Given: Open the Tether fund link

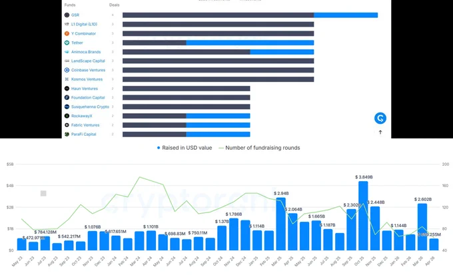Looking at the screenshot, I should (x=77, y=43).
